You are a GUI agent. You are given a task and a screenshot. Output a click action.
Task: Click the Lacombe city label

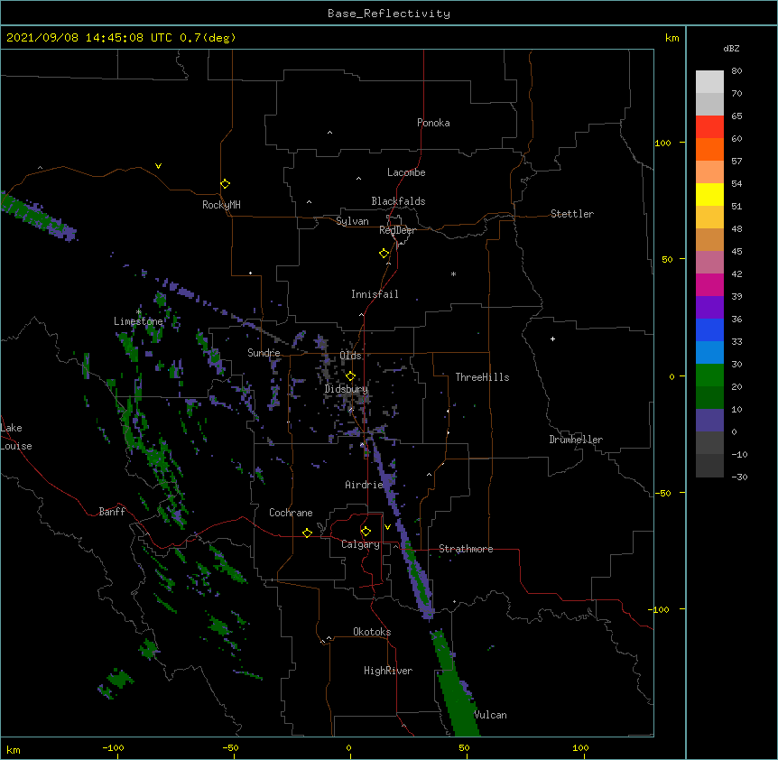(406, 172)
